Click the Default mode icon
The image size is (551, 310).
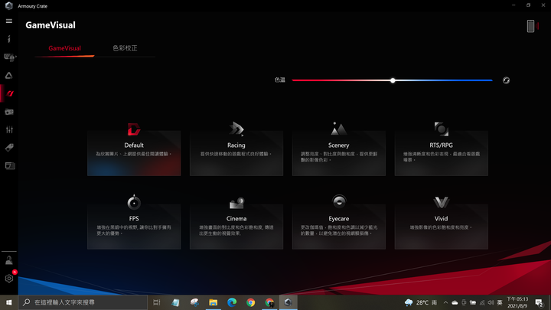click(x=134, y=129)
